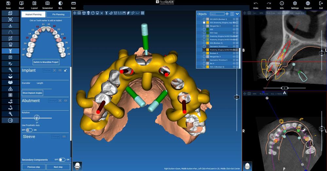
Task: Click the skull icon in 3D toolbar
Action: pyautogui.click(x=88, y=13)
